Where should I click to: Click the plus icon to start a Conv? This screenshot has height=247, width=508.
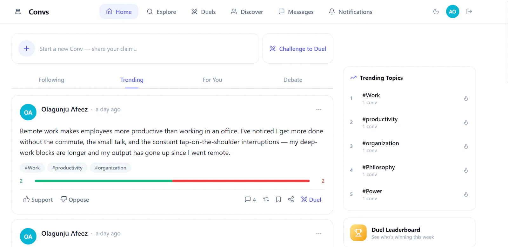click(27, 48)
